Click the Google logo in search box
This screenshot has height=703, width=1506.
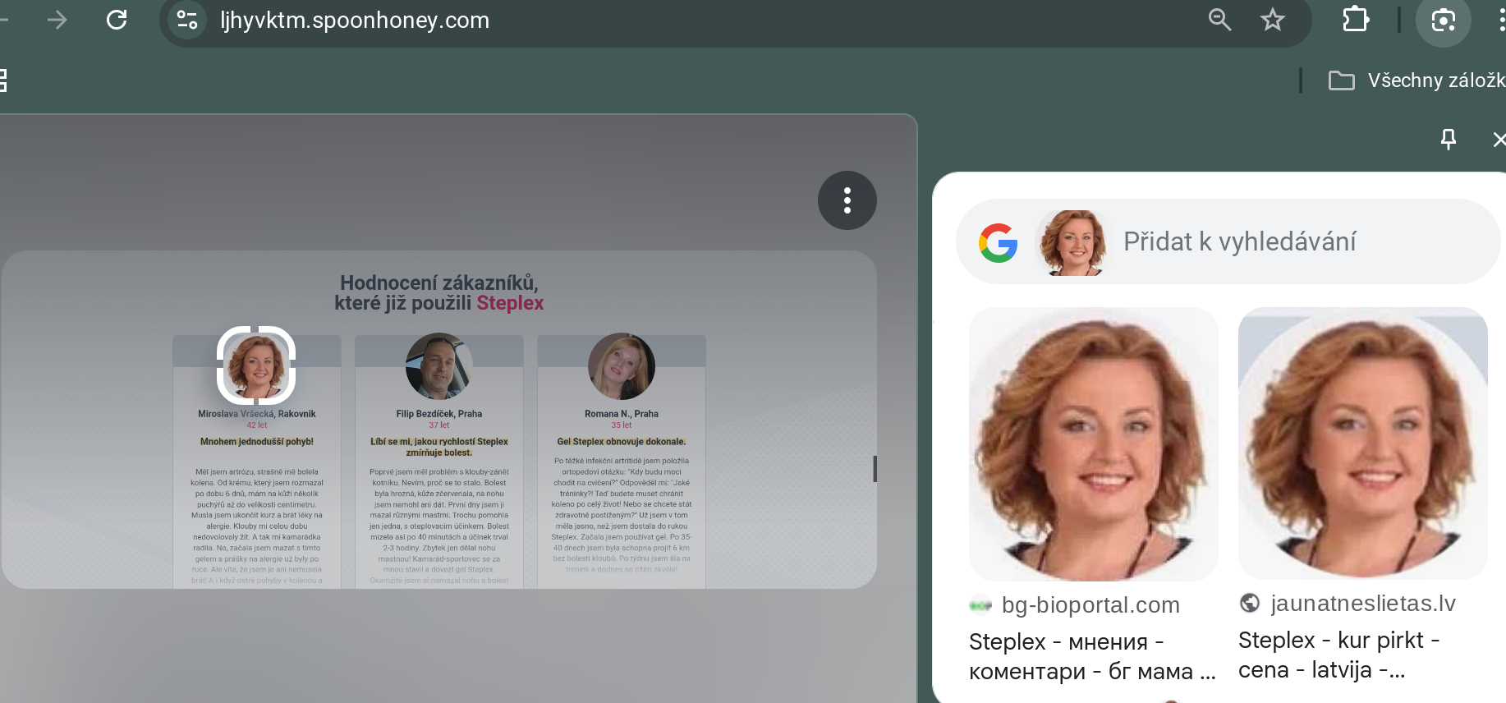(x=999, y=243)
